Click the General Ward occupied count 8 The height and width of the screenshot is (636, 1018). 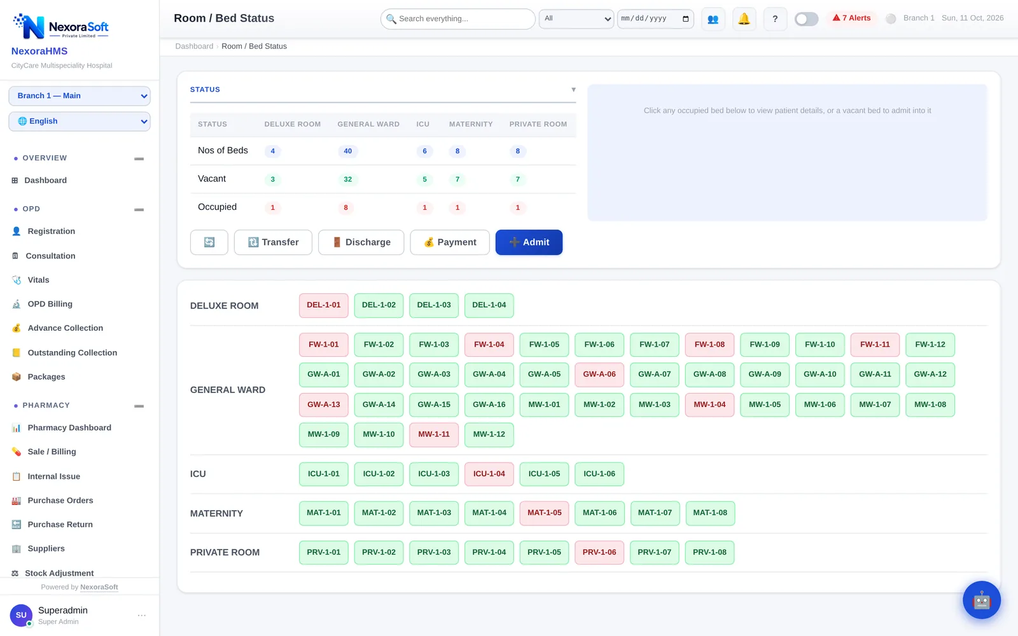click(x=345, y=207)
